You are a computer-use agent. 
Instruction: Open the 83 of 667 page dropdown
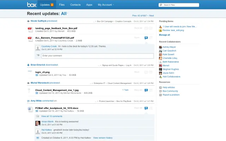click(x=143, y=16)
